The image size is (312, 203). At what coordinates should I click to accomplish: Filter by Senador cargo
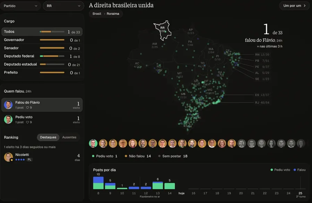tap(42, 48)
